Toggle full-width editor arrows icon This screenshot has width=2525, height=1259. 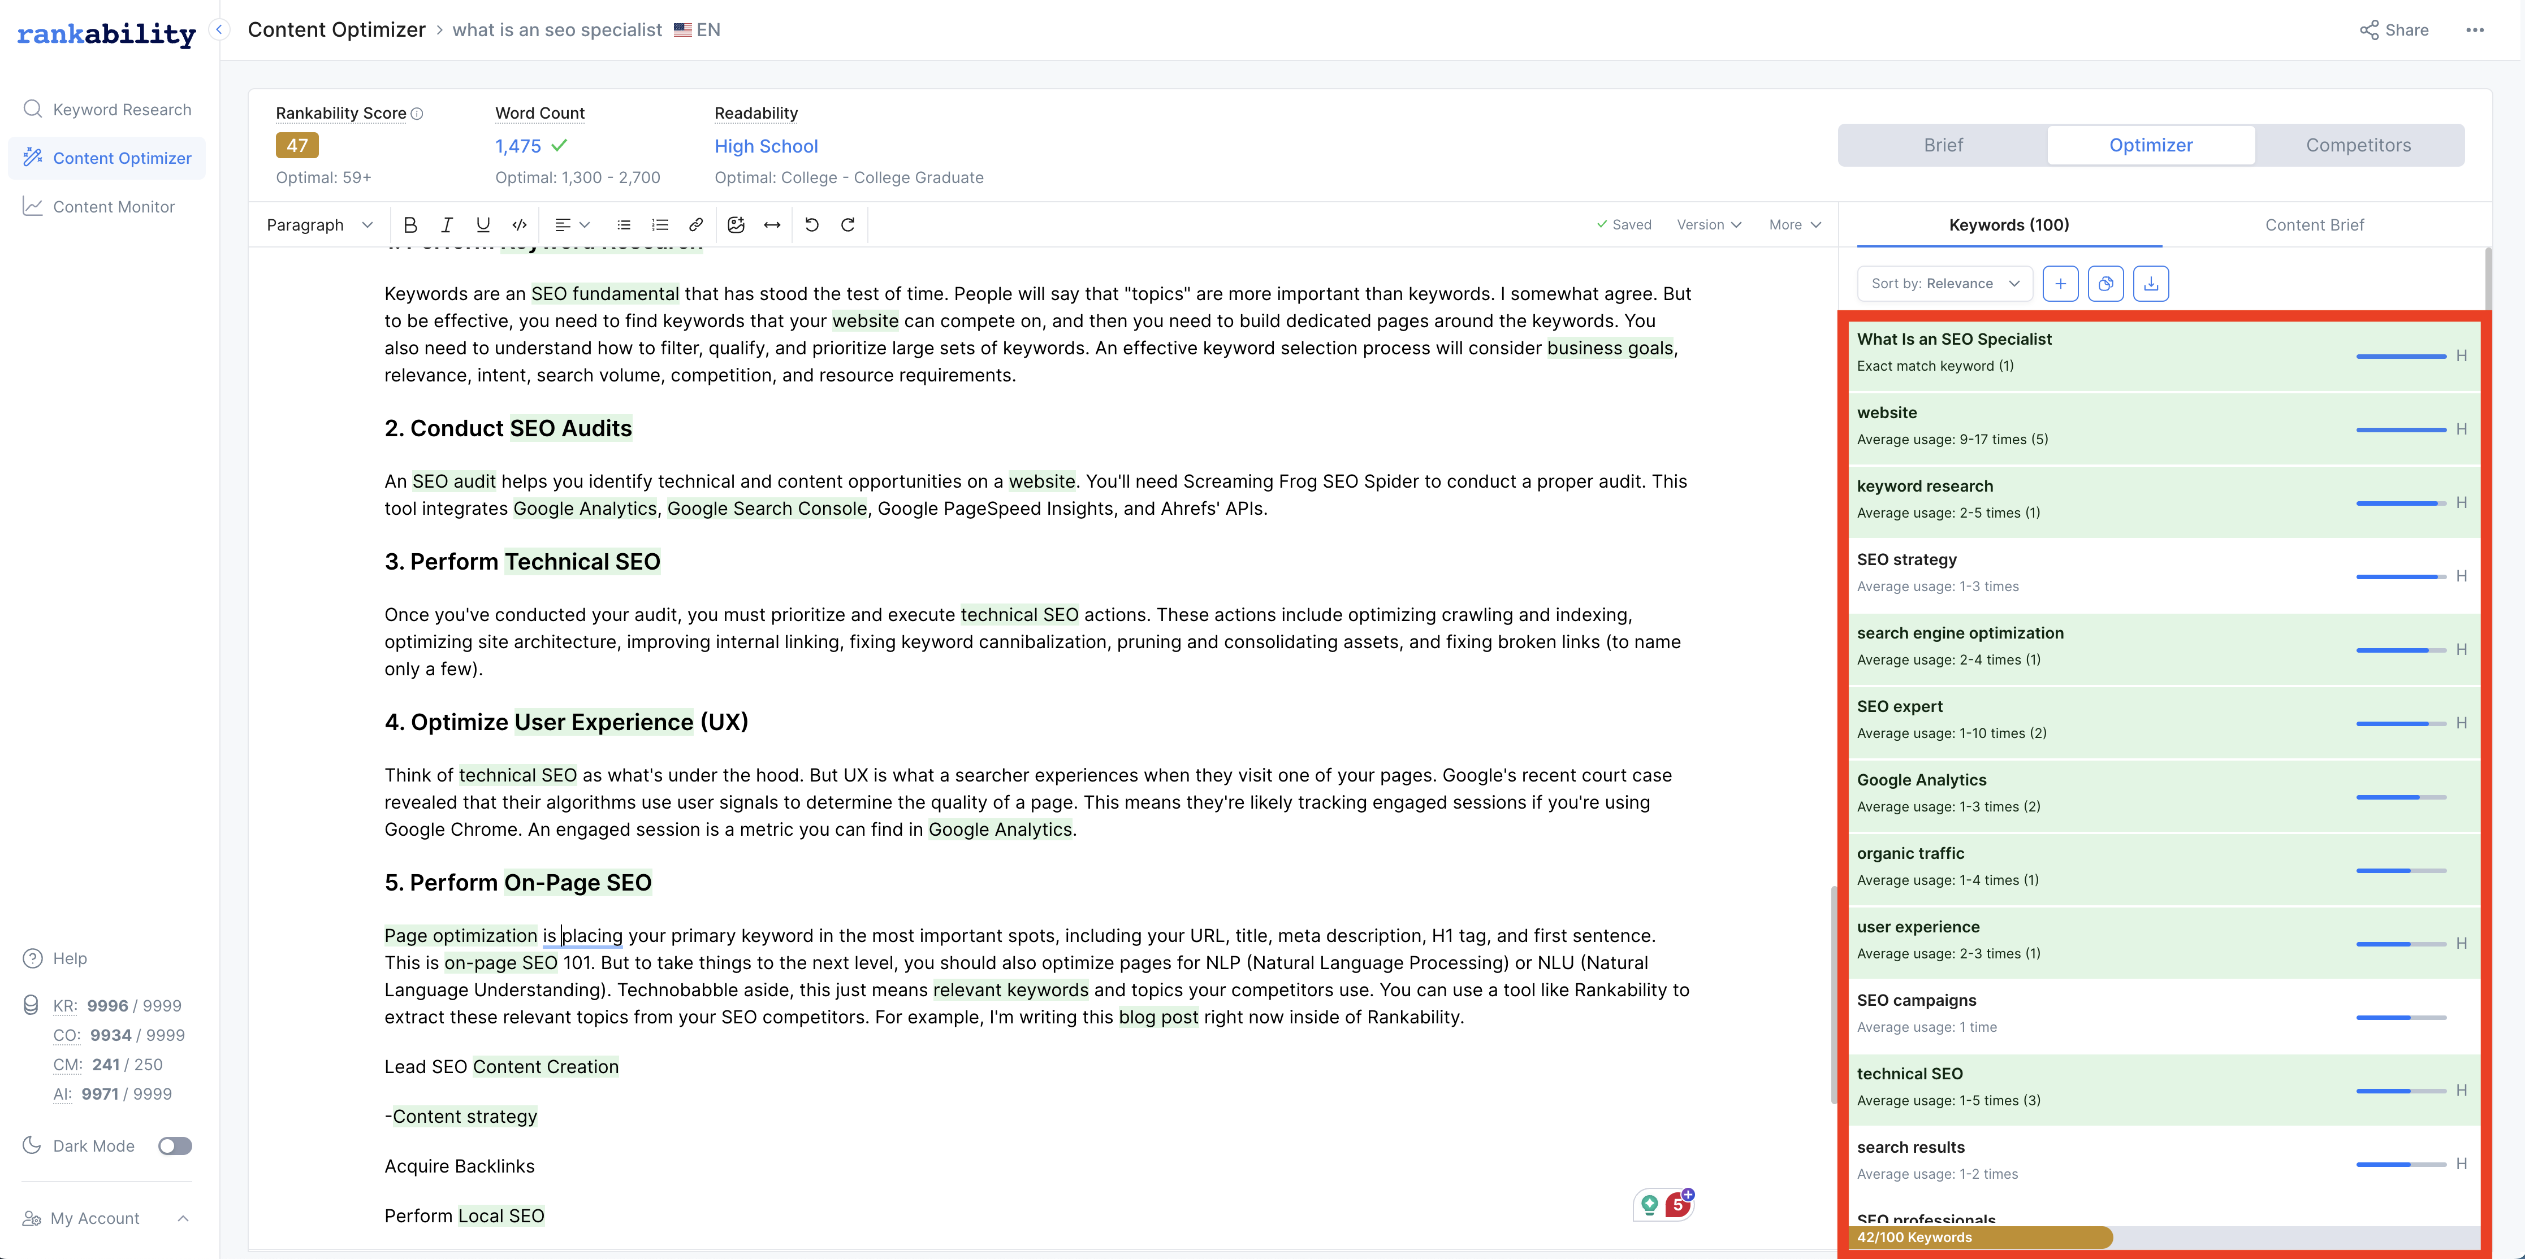pyautogui.click(x=772, y=224)
